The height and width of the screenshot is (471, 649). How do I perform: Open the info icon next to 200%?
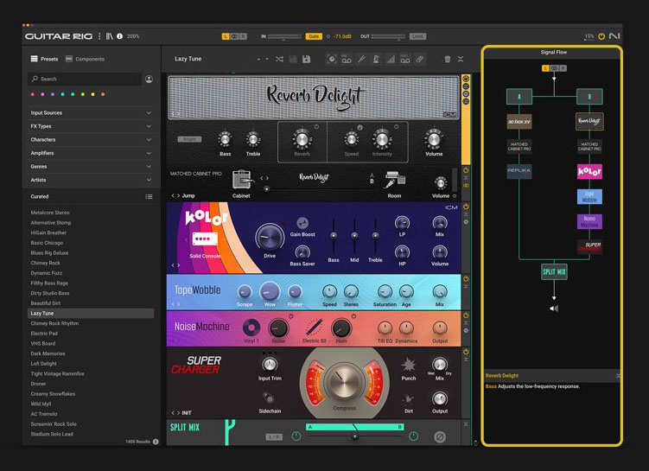[119, 36]
